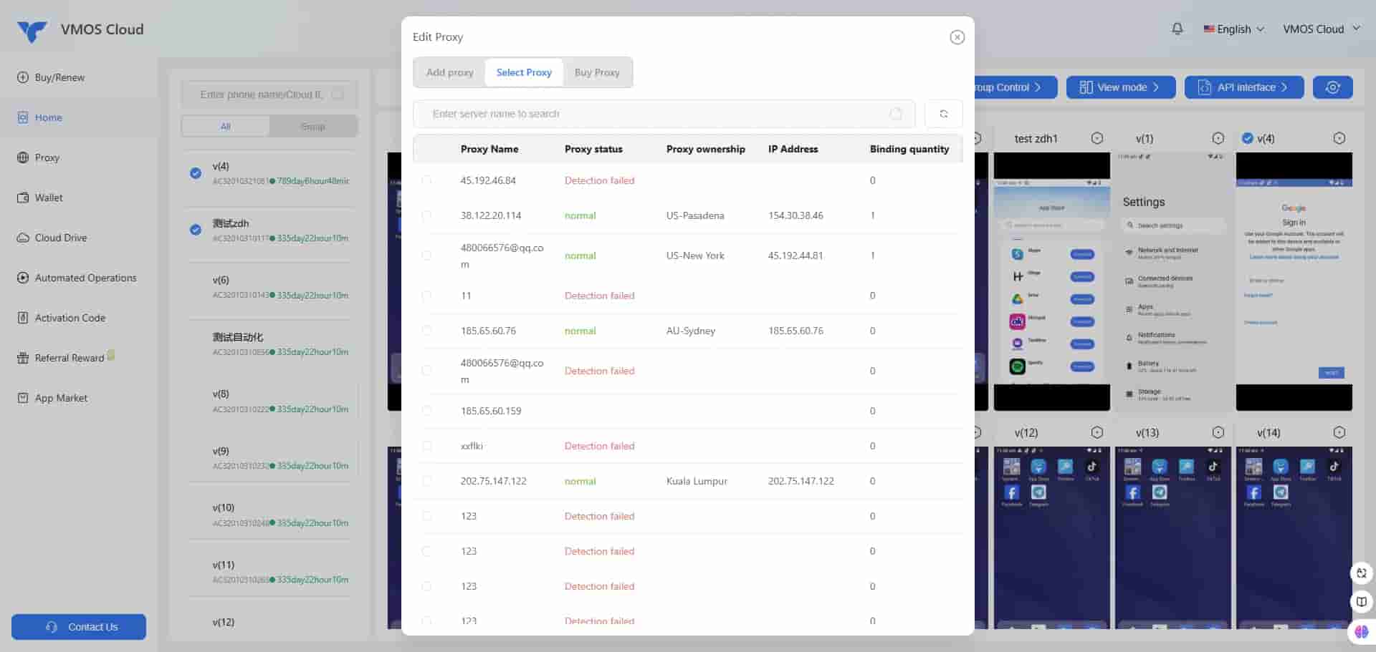Expand the VMOS Cloud account dropdown
The width and height of the screenshot is (1376, 652).
(x=1321, y=29)
